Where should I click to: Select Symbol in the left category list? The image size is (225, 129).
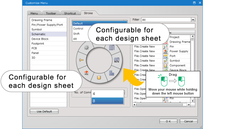pos(48,29)
